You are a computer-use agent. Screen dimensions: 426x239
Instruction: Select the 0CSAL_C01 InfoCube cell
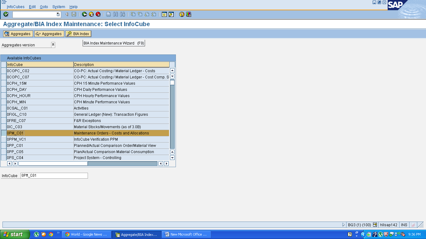tap(40, 108)
